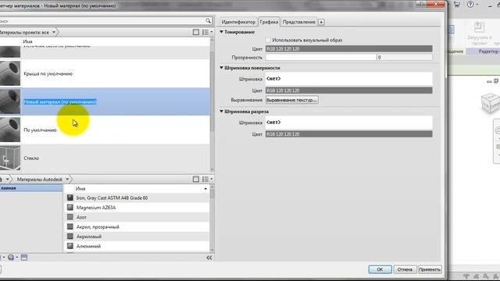500x281 pixels.
Task: Click the Отмена button
Action: pyautogui.click(x=405, y=269)
